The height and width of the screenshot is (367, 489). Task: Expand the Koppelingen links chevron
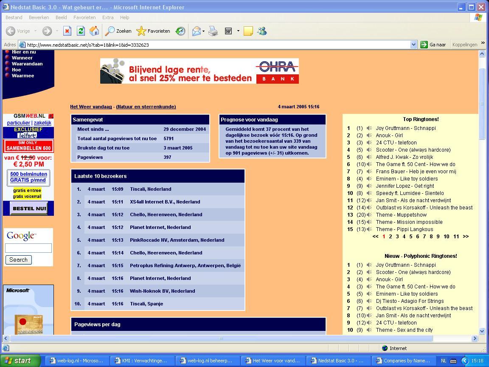pyautogui.click(x=483, y=43)
